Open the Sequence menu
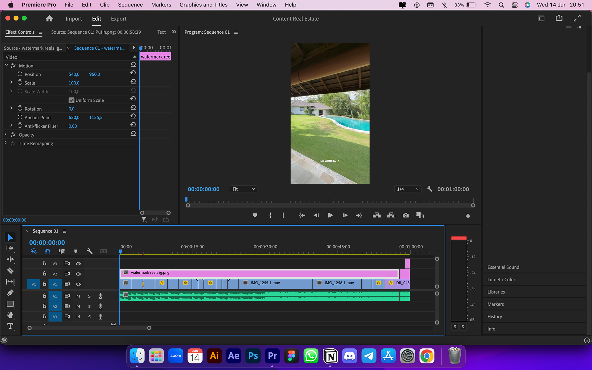The width and height of the screenshot is (592, 370). (130, 5)
